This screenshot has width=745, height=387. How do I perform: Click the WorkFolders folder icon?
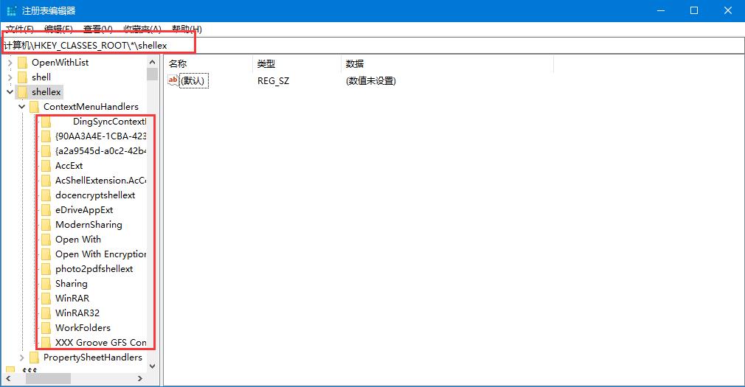(46, 327)
